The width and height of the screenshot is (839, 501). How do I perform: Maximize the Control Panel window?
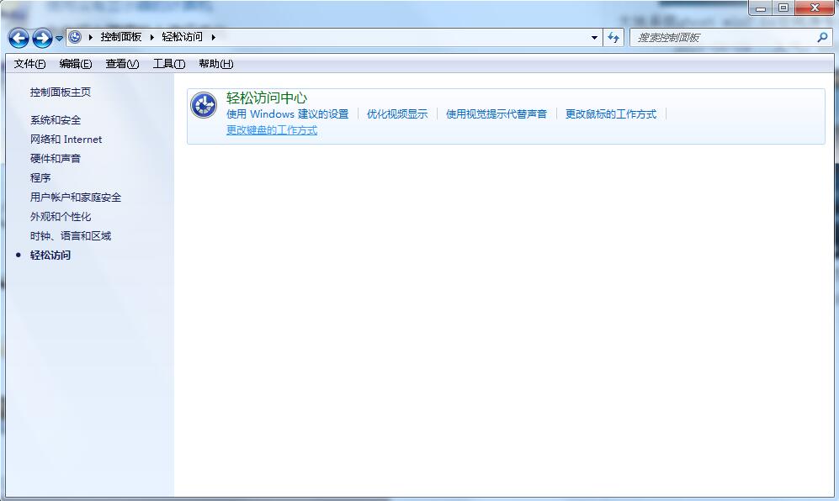(x=783, y=8)
